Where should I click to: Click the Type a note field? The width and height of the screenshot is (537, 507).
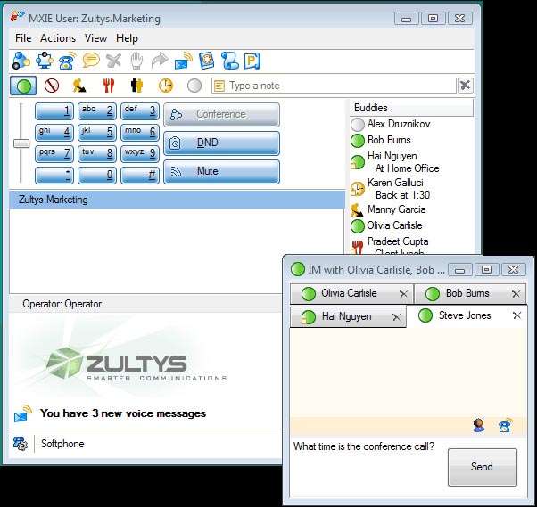pyautogui.click(x=334, y=86)
